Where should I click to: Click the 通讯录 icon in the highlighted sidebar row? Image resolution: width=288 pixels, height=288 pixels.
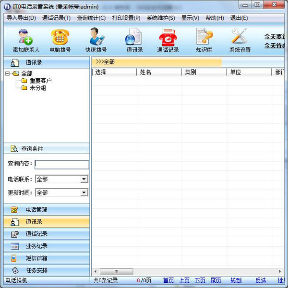(15, 222)
